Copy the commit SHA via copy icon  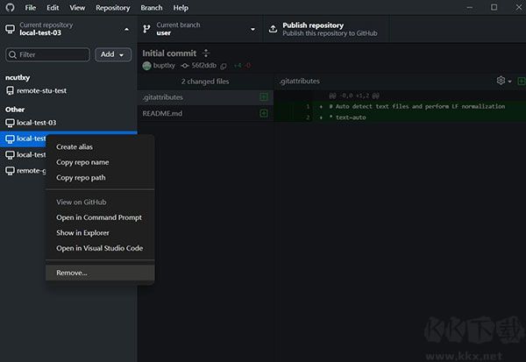(224, 66)
